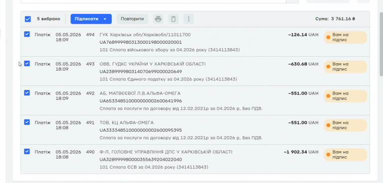Select 'Ф-Л, ГОЛОВНЕ УПРАВЛІННЯ ДПС' recipient

[x=166, y=152]
